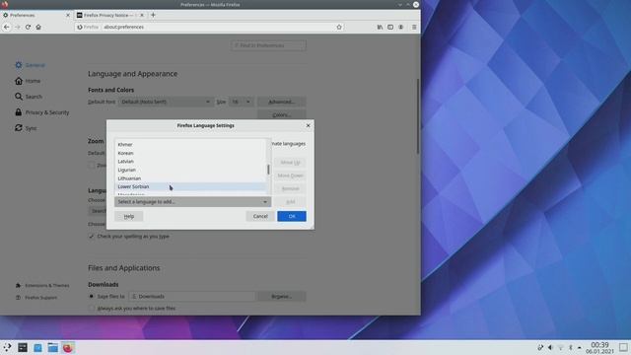
Task: Click the Move Up button
Action: [290, 163]
